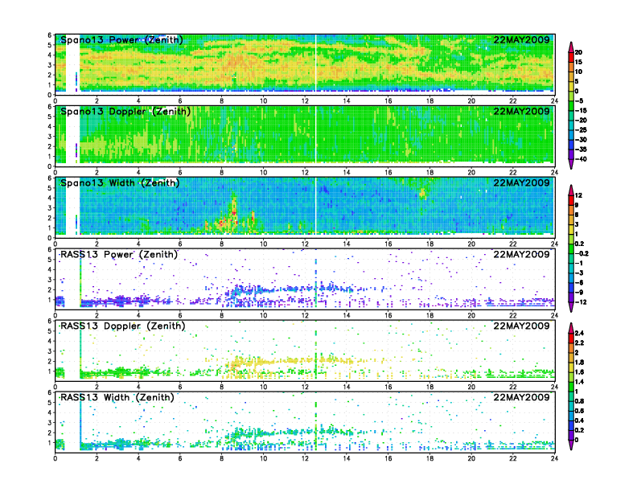Click the '0.4' label on the bottom color bar
Image resolution: width=637 pixels, height=492 pixels.
[580, 420]
